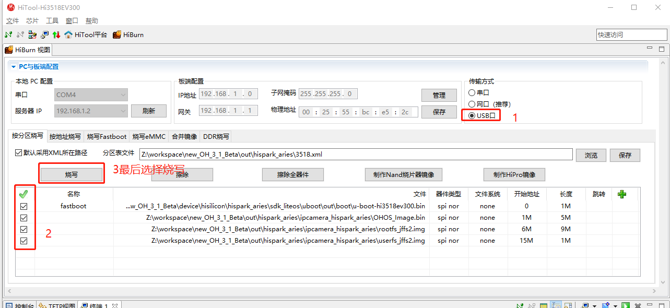Image resolution: width=670 pixels, height=308 pixels.
Task: Switch to the 烧写Fastboot tab
Action: pyautogui.click(x=107, y=137)
